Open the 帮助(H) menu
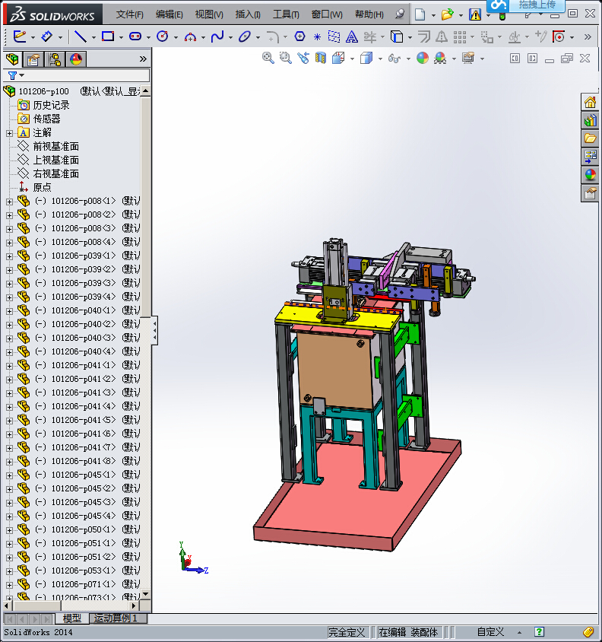 (x=369, y=14)
